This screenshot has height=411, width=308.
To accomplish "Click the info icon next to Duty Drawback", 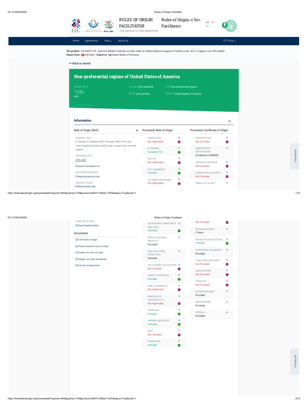I will 179,169.
